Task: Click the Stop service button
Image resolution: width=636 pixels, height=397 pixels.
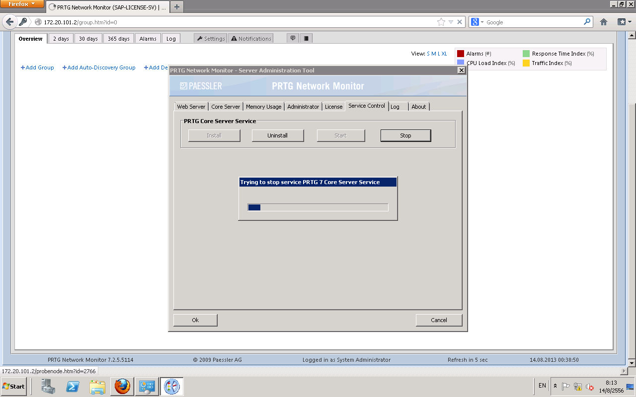Action: point(405,135)
